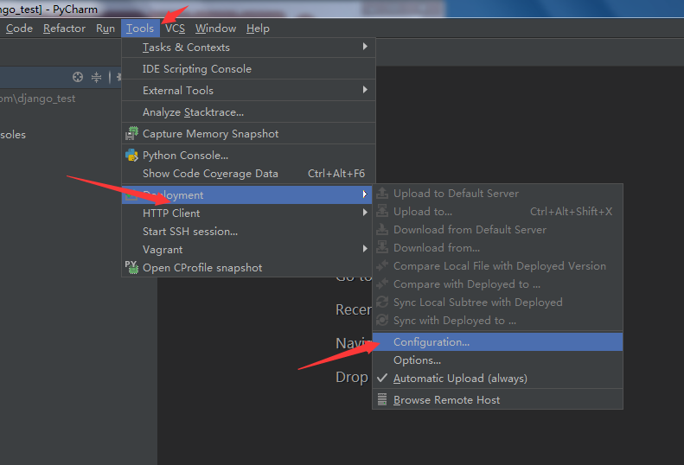Click the Upload to... icon

click(382, 211)
